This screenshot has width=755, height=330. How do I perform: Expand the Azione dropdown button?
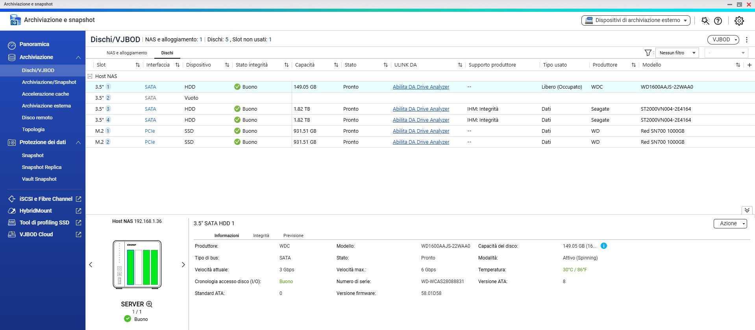[730, 223]
